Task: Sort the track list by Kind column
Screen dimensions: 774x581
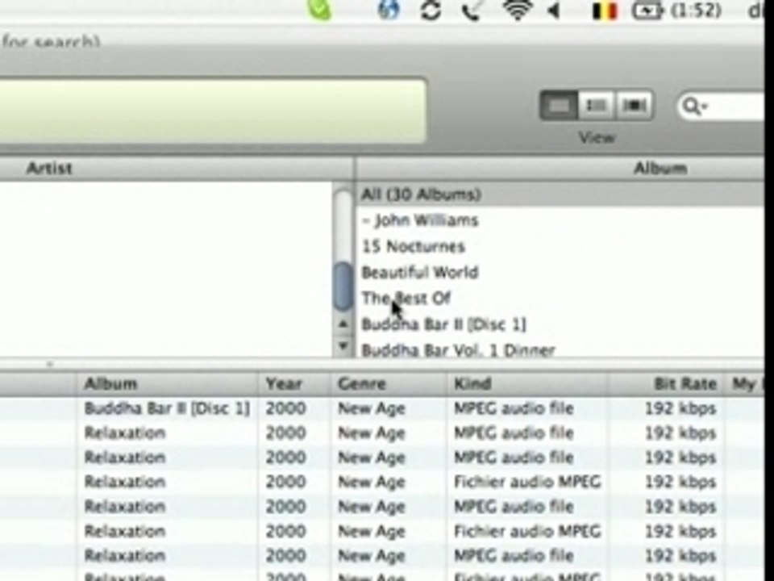Action: tap(527, 384)
